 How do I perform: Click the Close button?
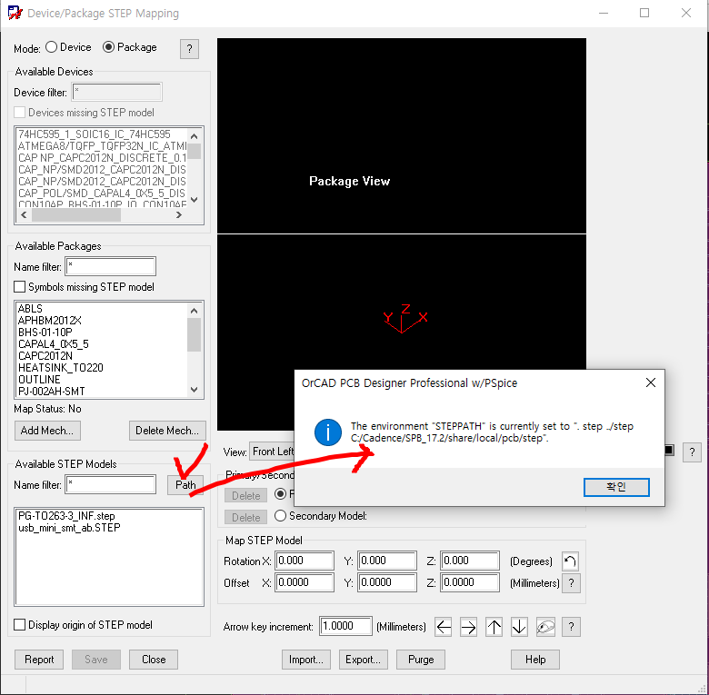(x=154, y=660)
